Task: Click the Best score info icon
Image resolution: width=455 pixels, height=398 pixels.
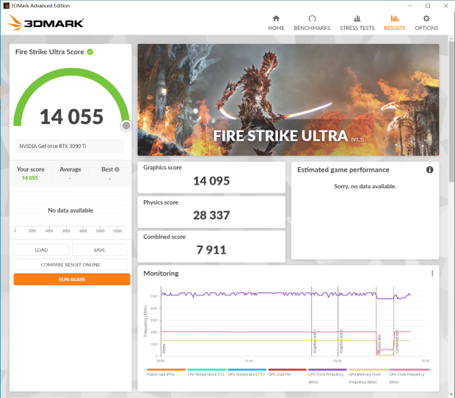Action: [x=117, y=169]
